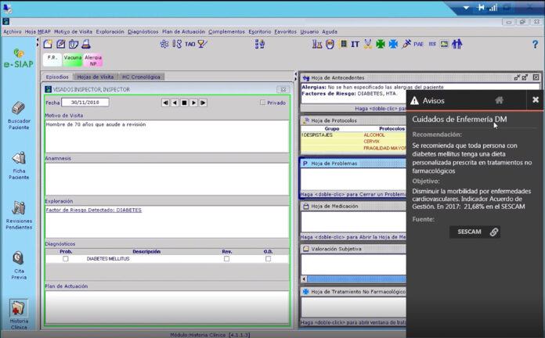The width and height of the screenshot is (545, 338).
Task: Click the TAO toolbar icon
Action: click(188, 45)
